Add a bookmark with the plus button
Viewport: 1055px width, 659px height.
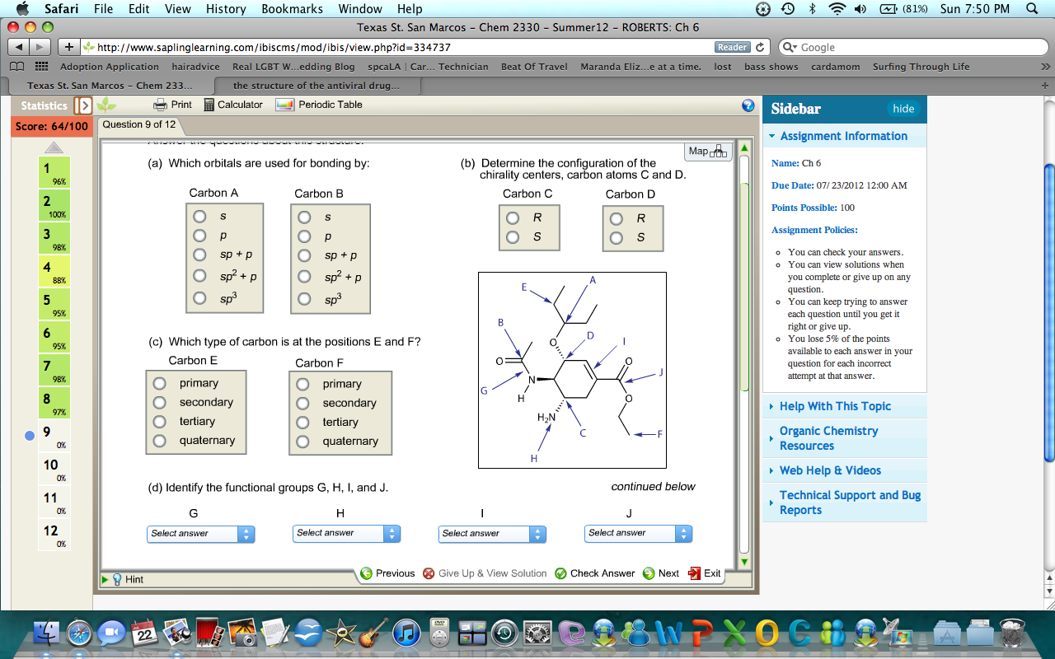69,47
